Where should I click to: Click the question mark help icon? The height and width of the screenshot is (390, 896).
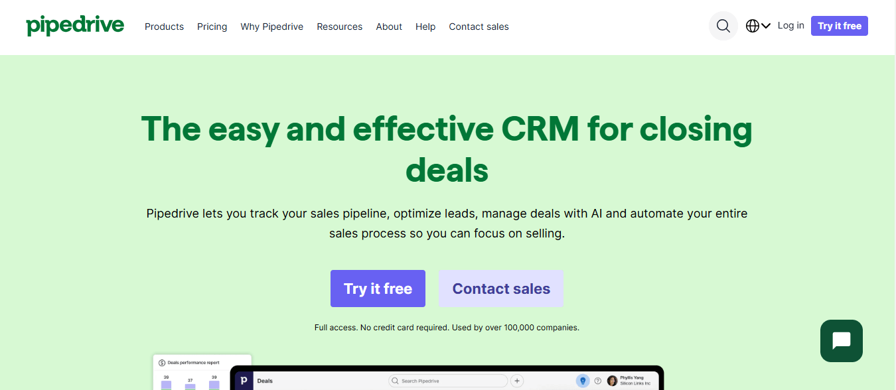pos(597,381)
